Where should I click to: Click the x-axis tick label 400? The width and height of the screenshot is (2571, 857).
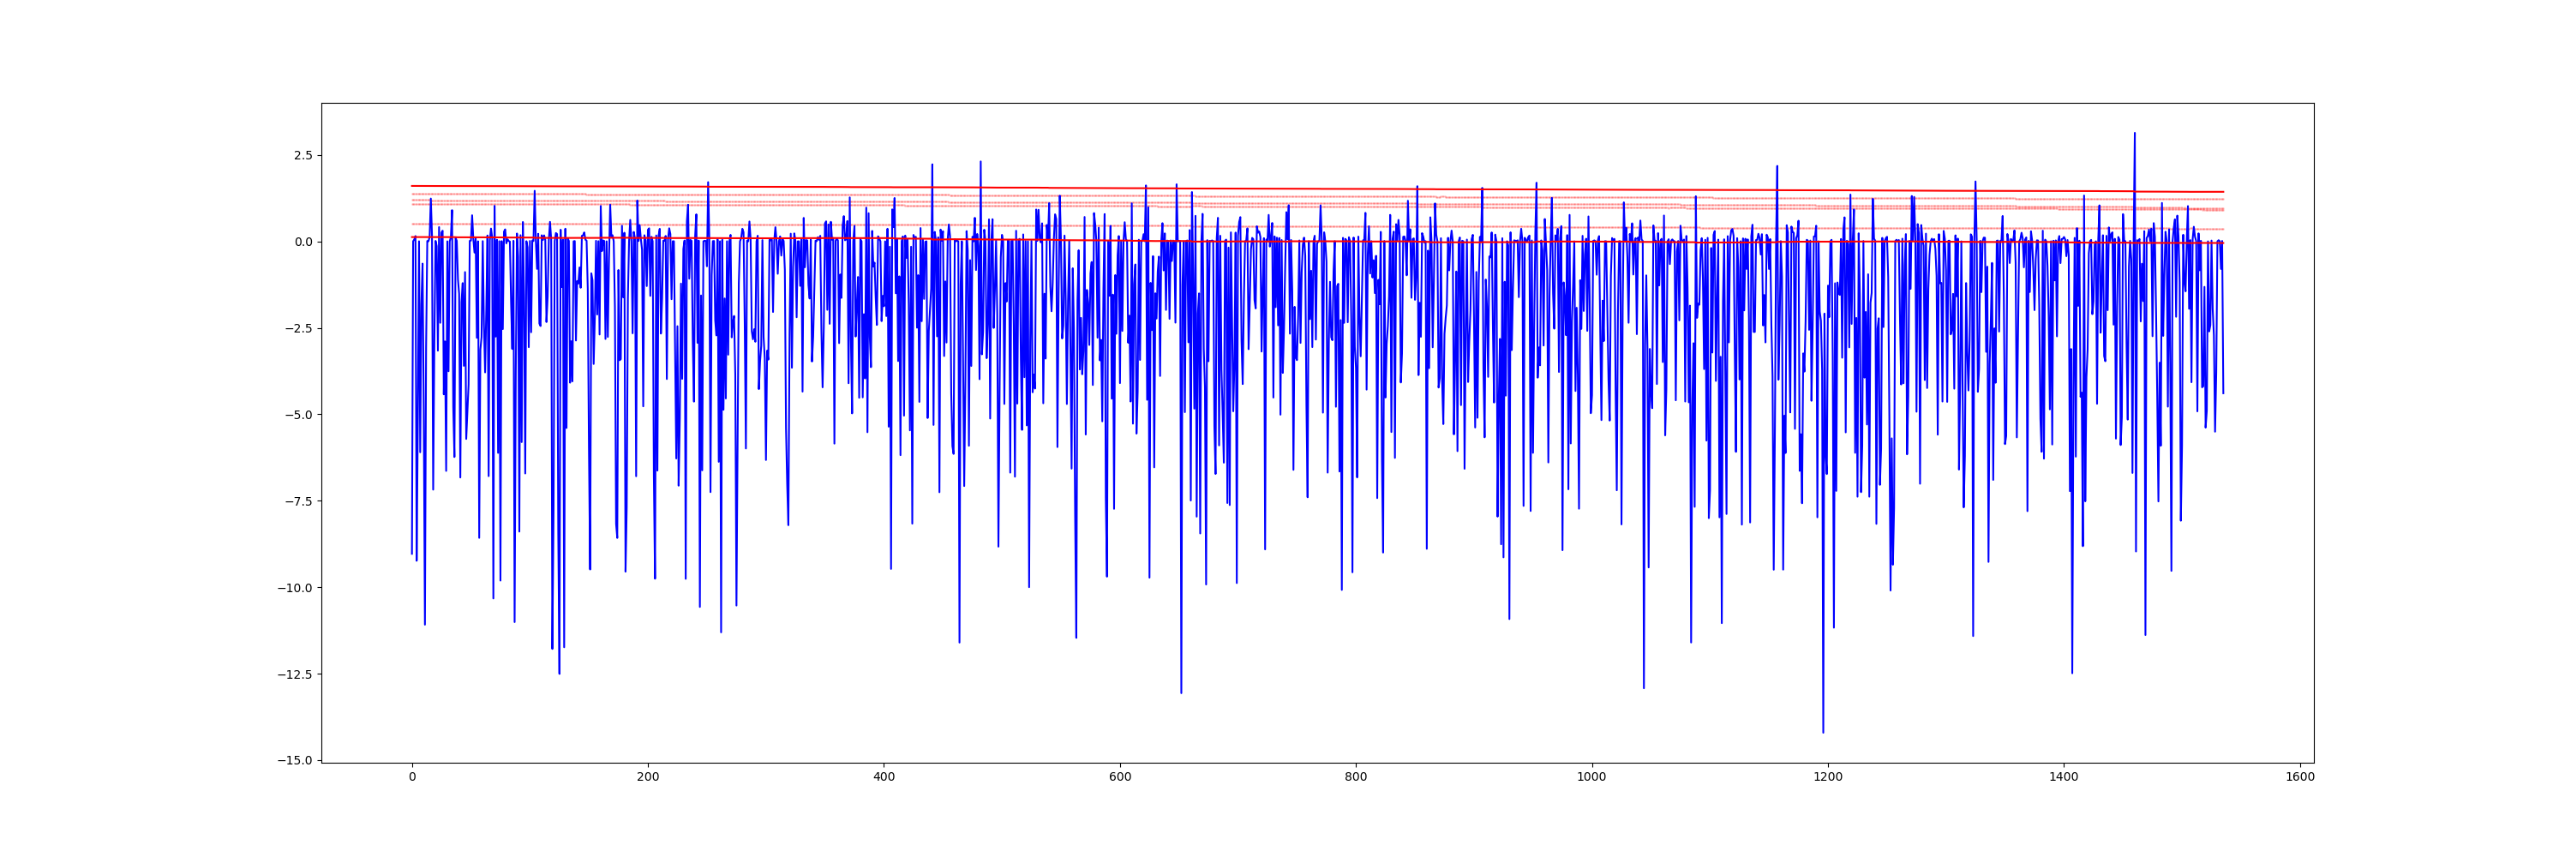884,777
